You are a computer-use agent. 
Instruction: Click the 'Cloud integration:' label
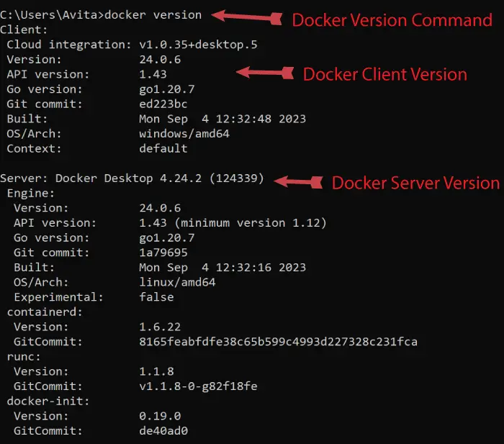69,45
